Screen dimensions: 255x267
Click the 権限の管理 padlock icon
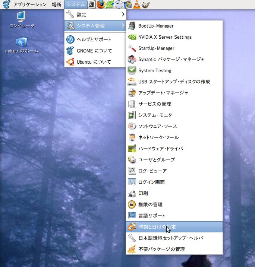click(x=132, y=204)
